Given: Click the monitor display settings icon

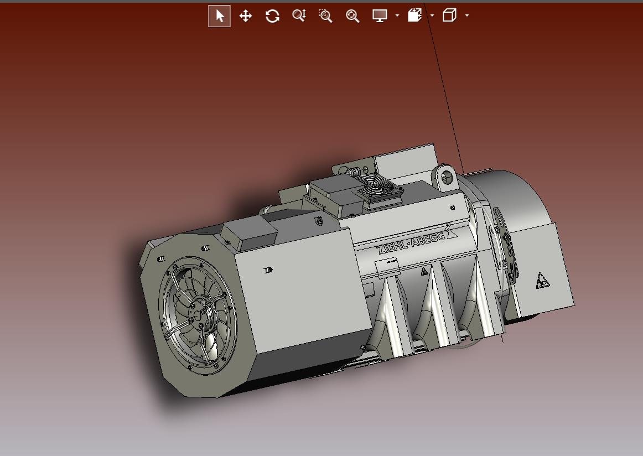Looking at the screenshot, I should tap(380, 16).
